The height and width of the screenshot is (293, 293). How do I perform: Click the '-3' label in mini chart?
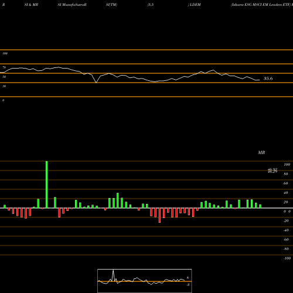tap(188, 285)
